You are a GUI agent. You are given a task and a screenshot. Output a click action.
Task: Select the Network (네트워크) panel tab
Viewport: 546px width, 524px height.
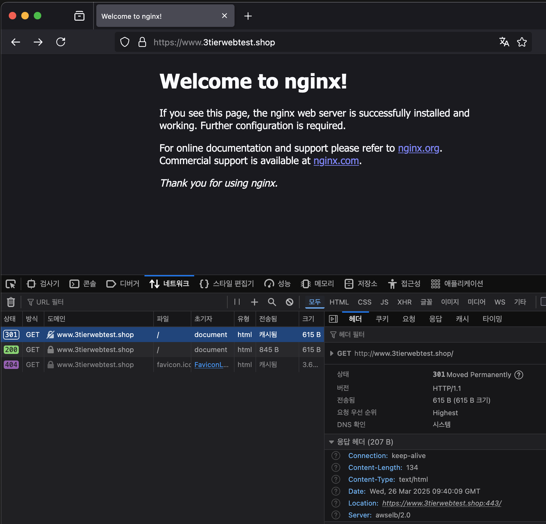pyautogui.click(x=169, y=284)
